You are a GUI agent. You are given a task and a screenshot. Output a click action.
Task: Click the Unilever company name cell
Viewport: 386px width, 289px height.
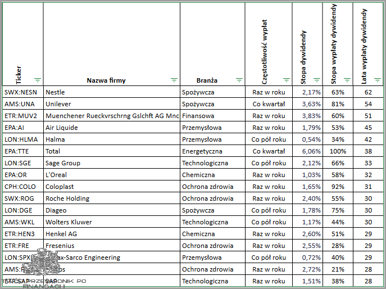(111, 103)
